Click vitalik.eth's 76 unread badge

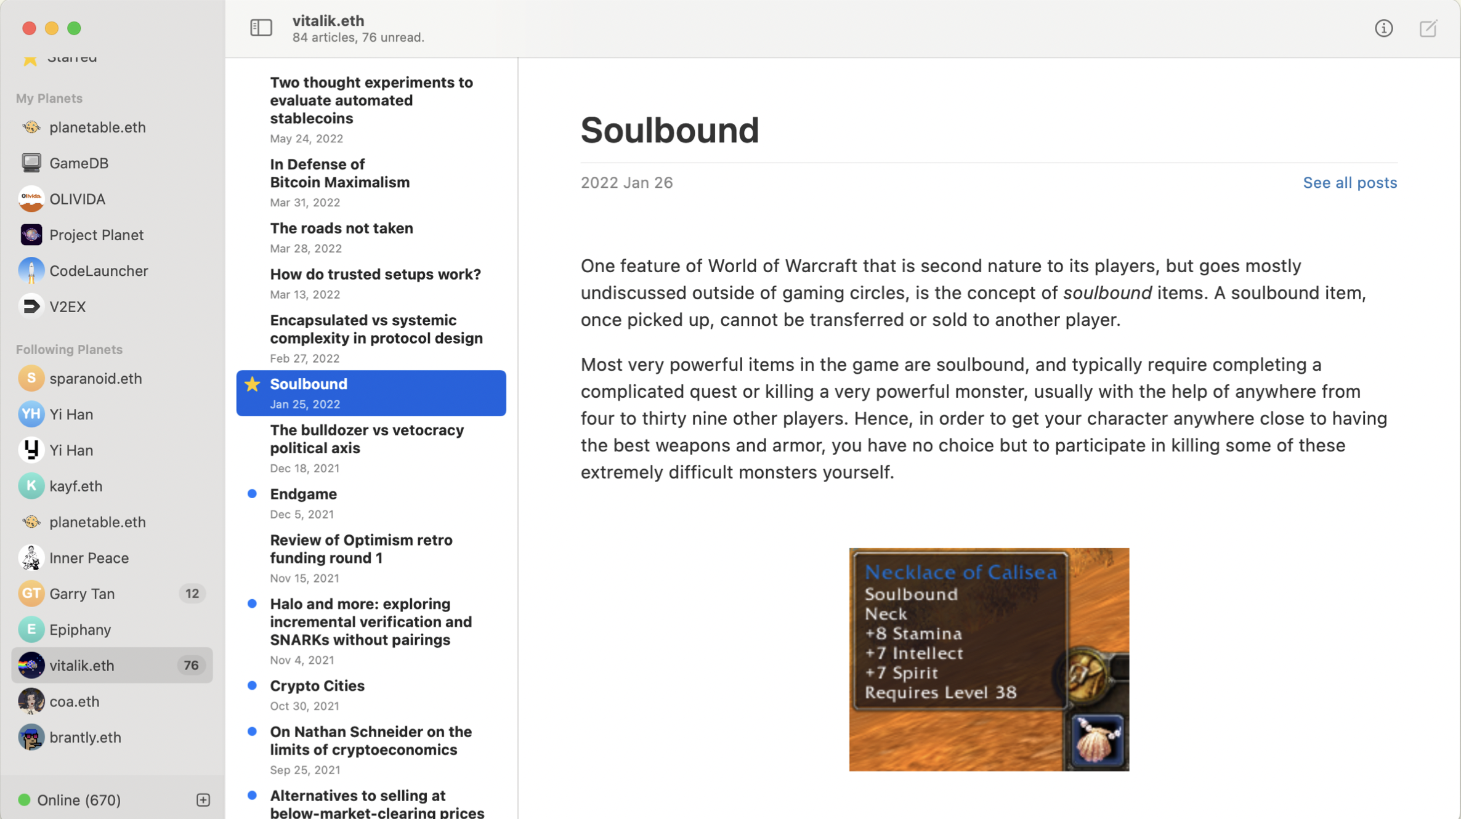[191, 665]
